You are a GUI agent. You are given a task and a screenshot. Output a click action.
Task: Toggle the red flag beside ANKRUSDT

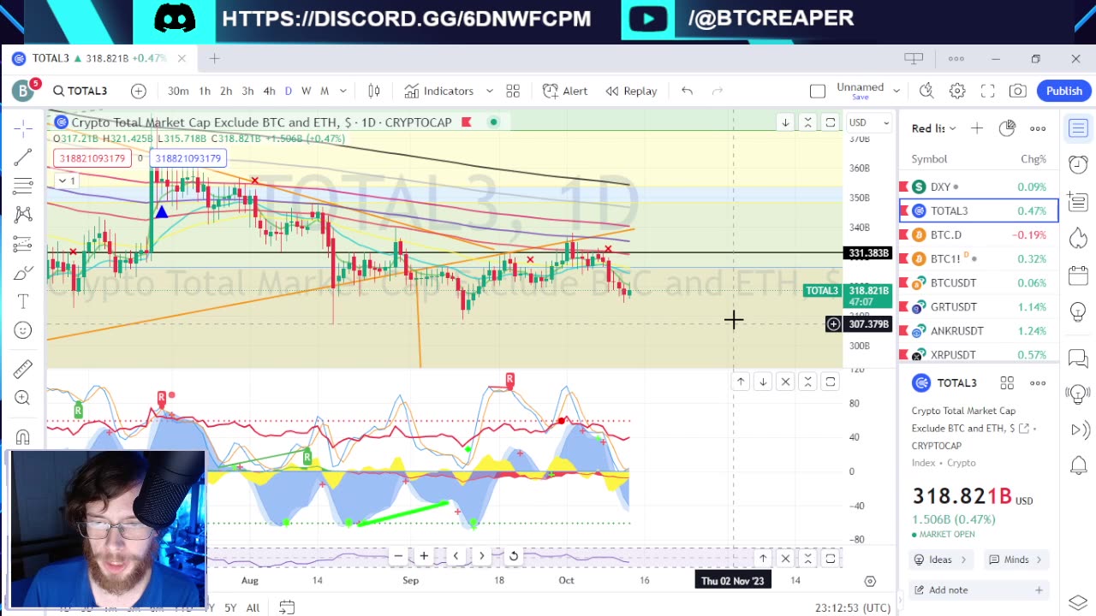click(x=903, y=330)
